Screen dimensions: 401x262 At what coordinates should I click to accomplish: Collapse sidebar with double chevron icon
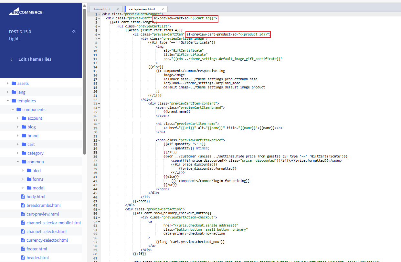point(74,31)
